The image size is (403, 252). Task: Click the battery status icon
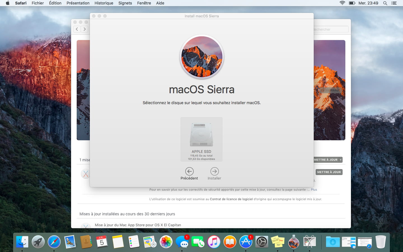[352, 3]
